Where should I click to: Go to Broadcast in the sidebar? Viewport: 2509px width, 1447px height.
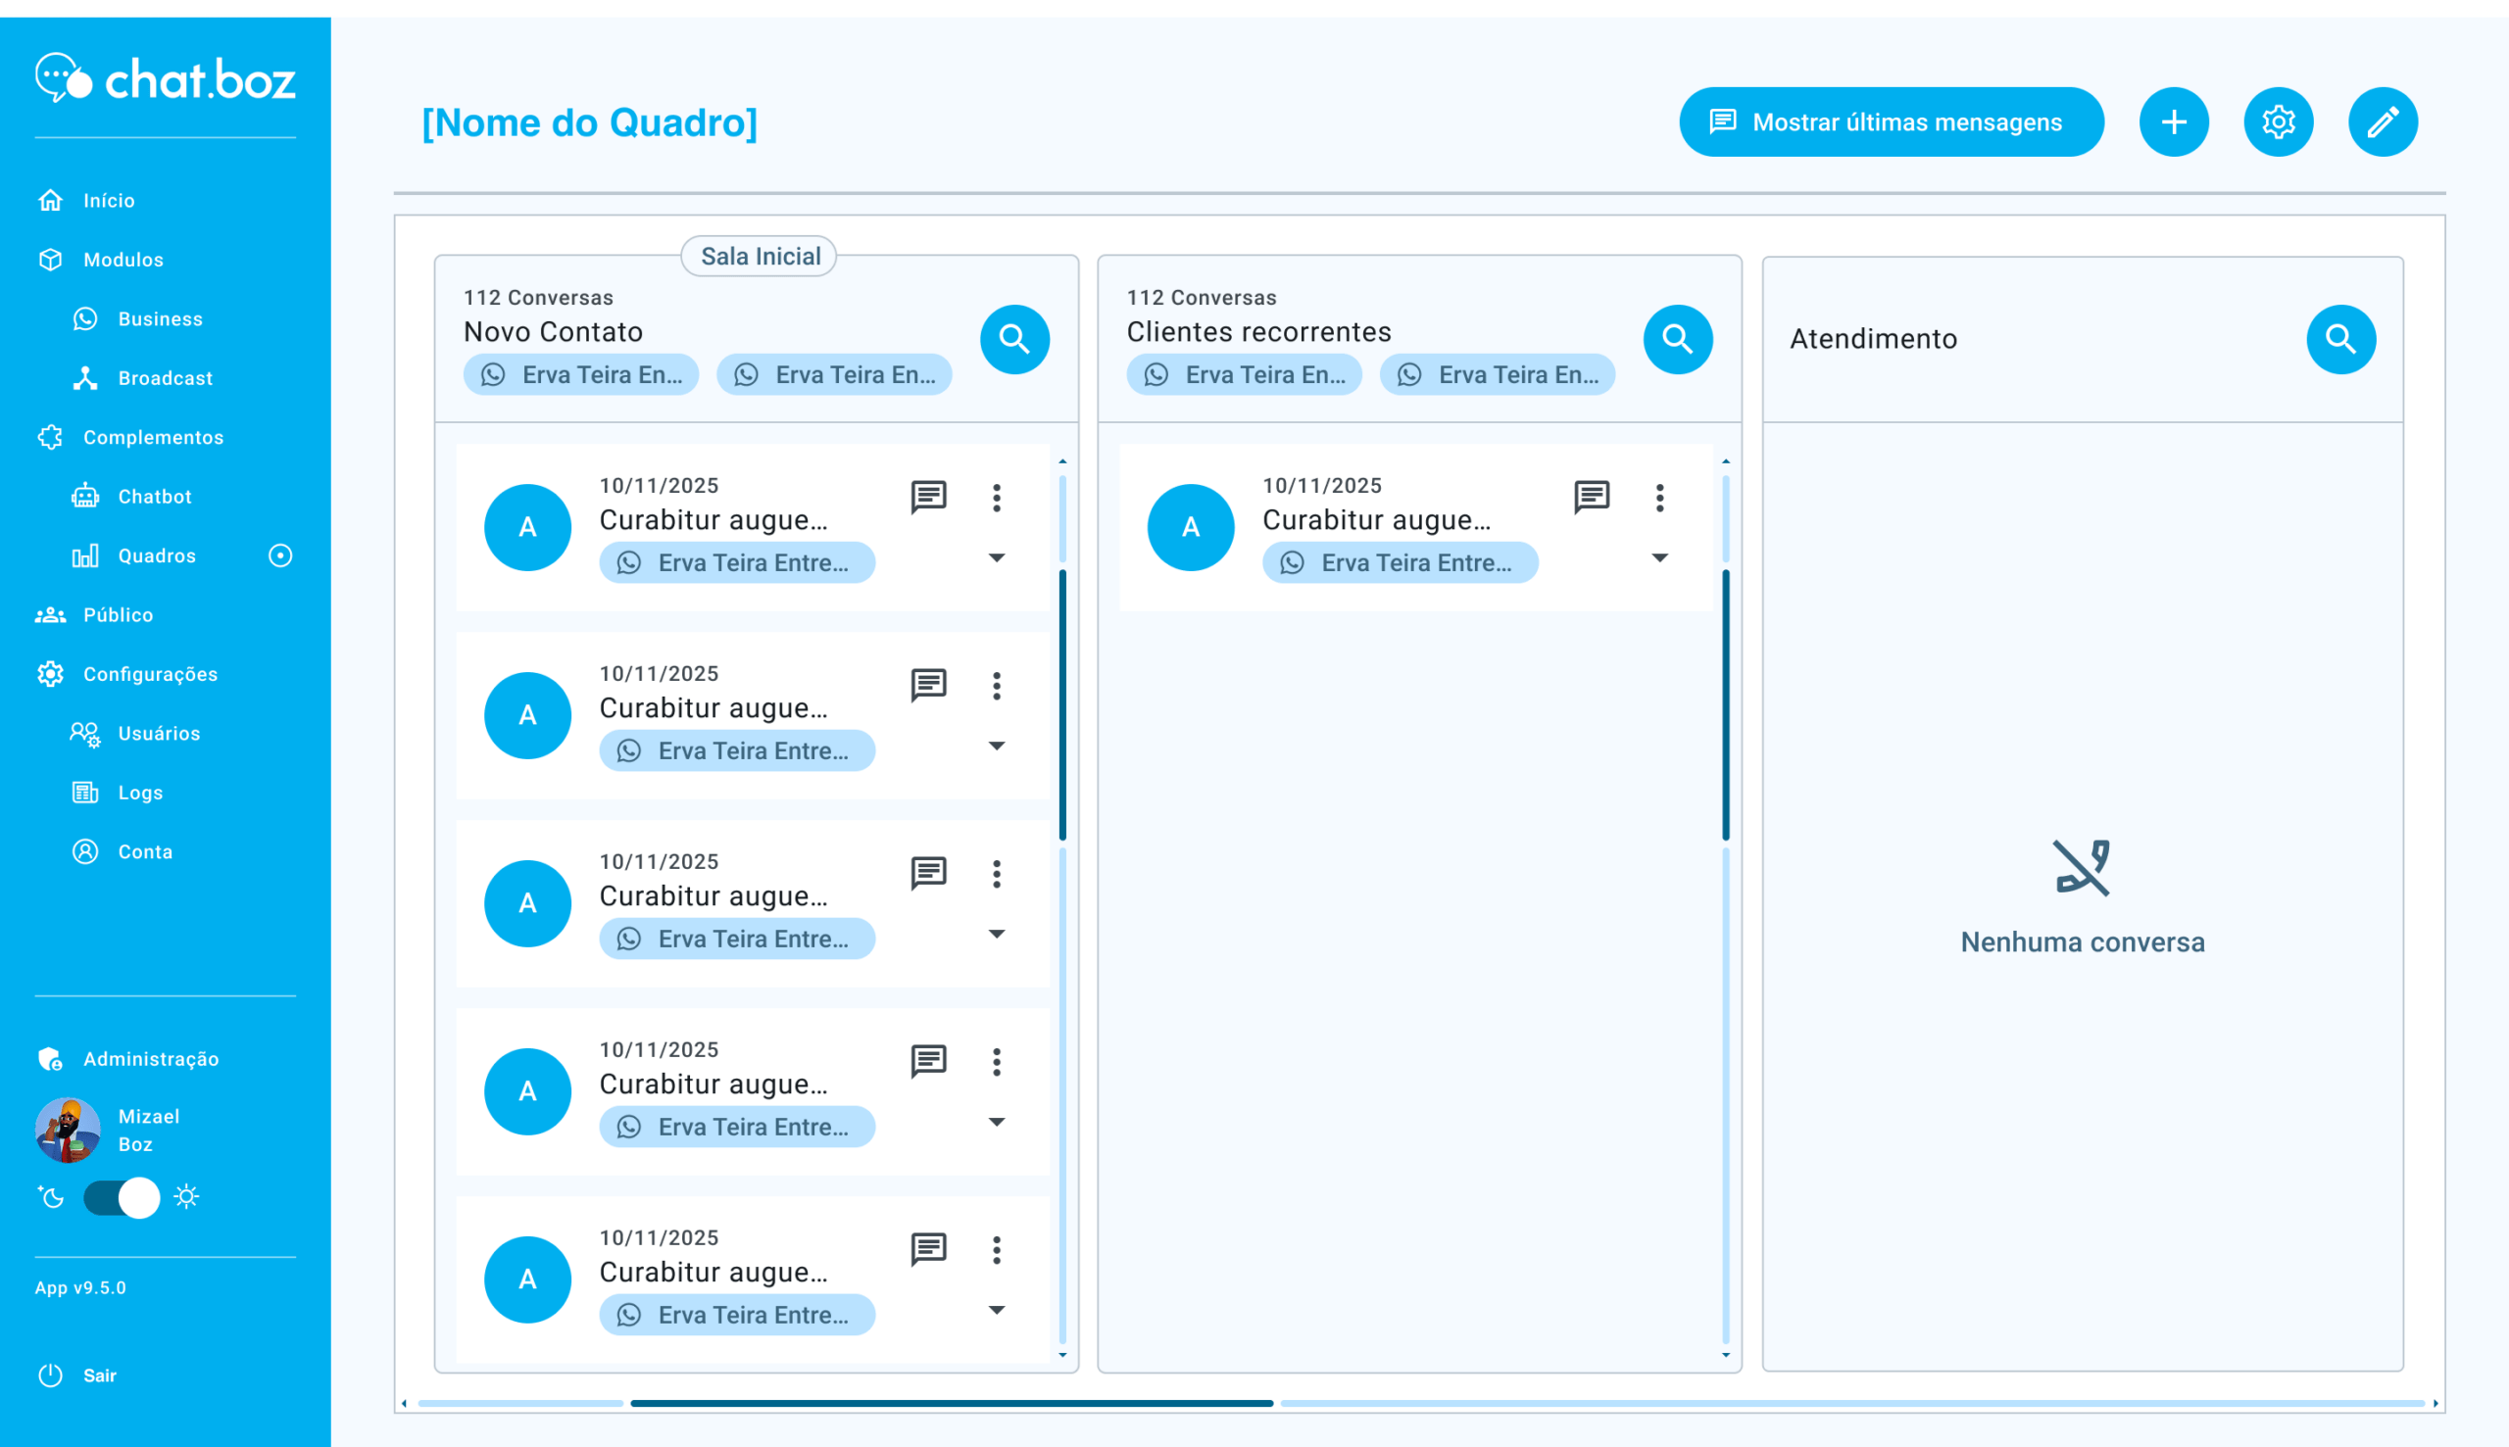tap(165, 377)
